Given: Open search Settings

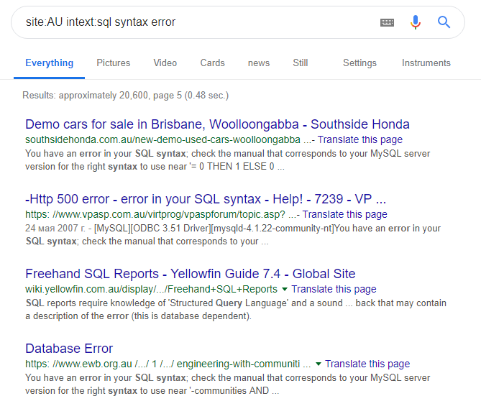Looking at the screenshot, I should pos(359,63).
